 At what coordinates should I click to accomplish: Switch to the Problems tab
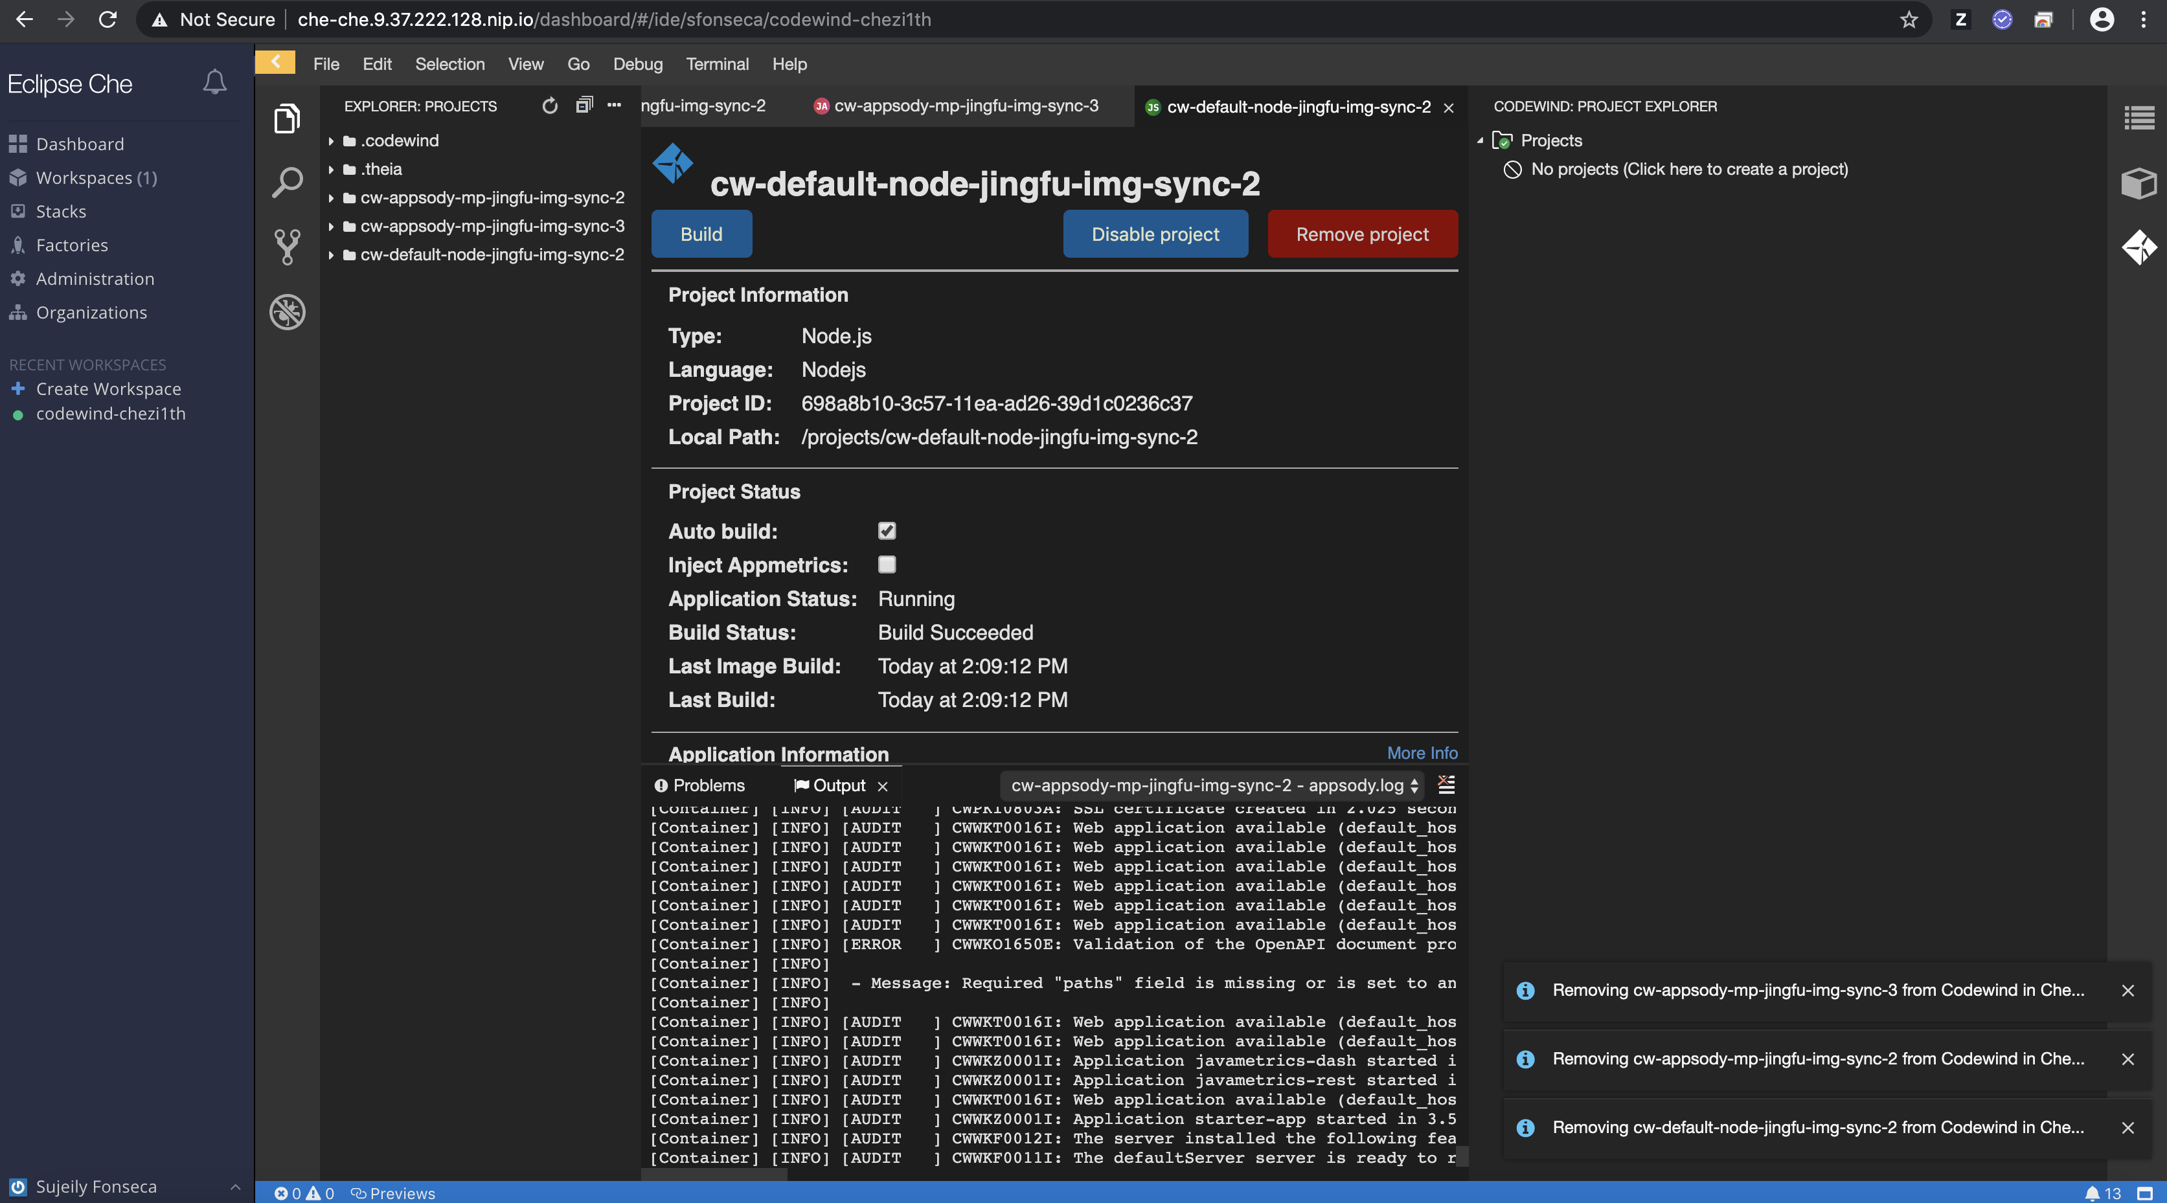709,785
